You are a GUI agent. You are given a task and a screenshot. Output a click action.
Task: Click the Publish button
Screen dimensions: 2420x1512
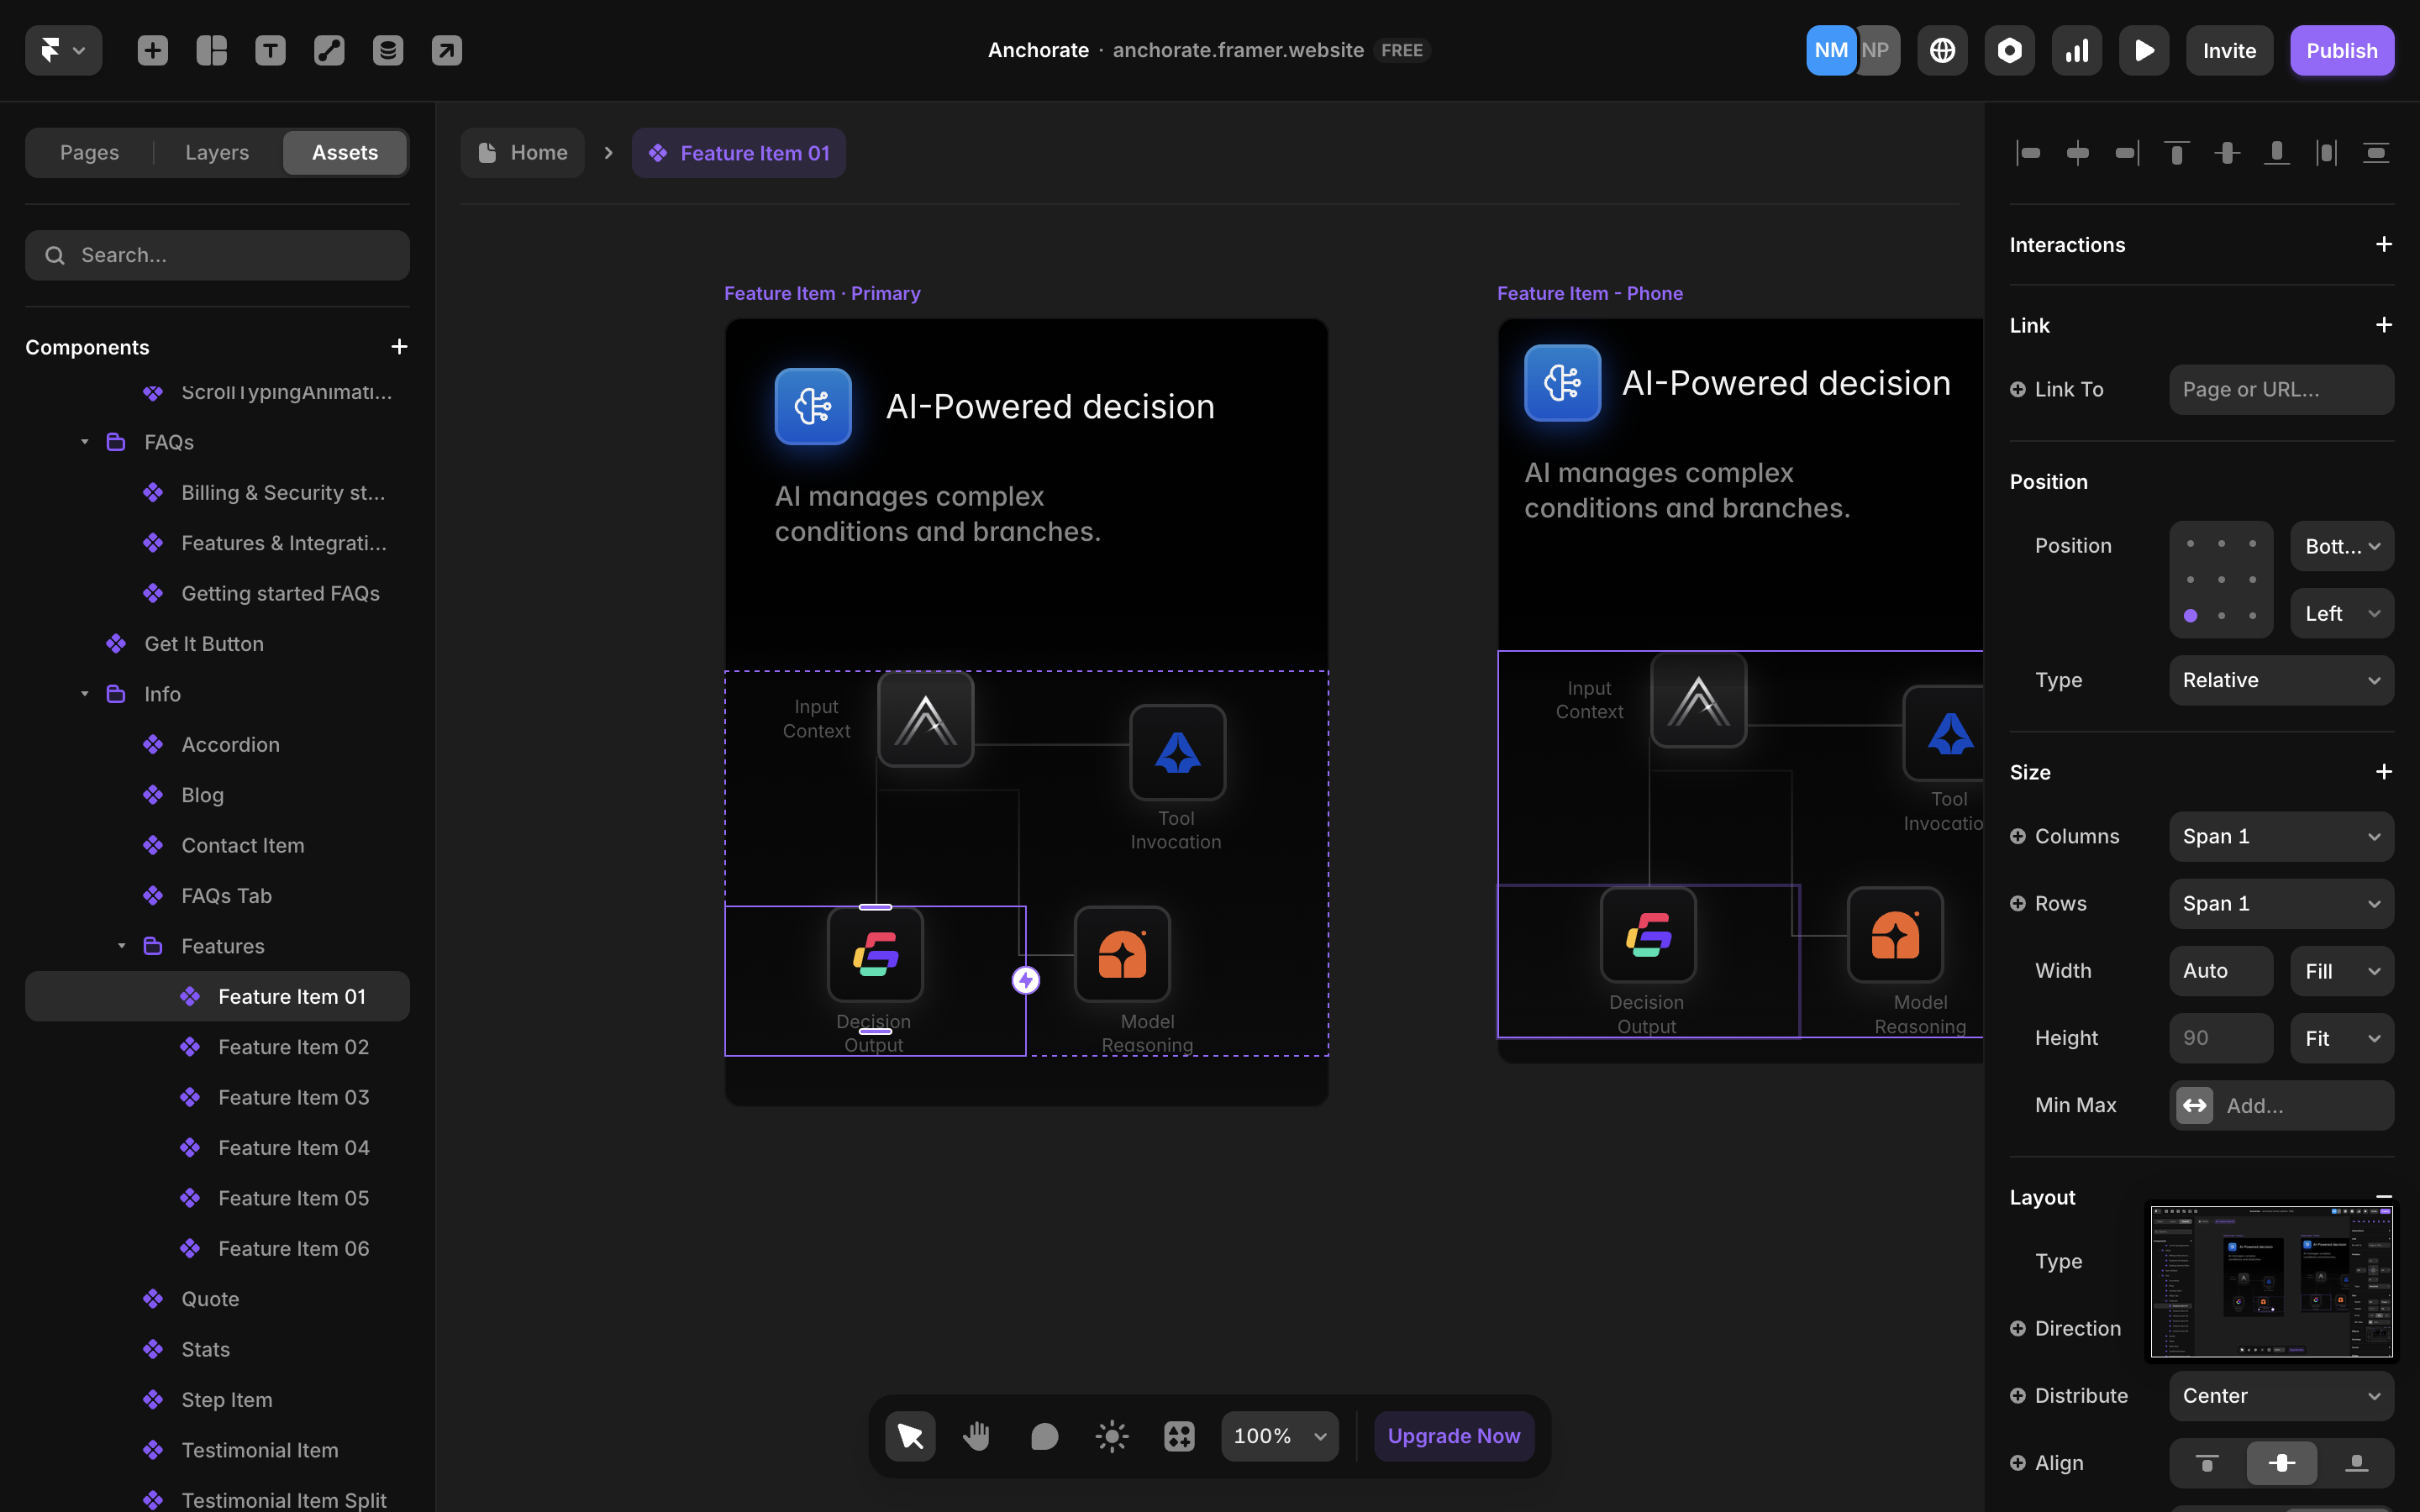[2341, 50]
